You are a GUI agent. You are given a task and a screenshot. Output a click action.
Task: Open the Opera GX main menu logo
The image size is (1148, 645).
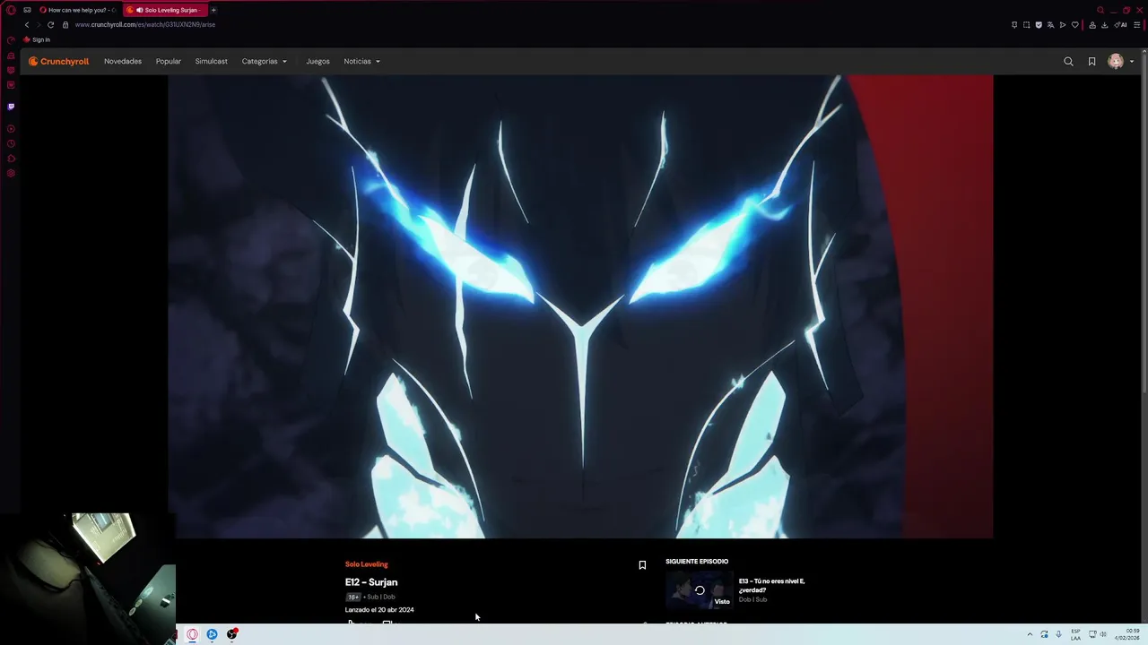(11, 10)
